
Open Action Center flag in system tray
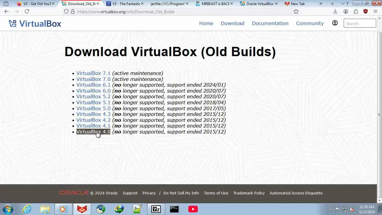(337, 209)
